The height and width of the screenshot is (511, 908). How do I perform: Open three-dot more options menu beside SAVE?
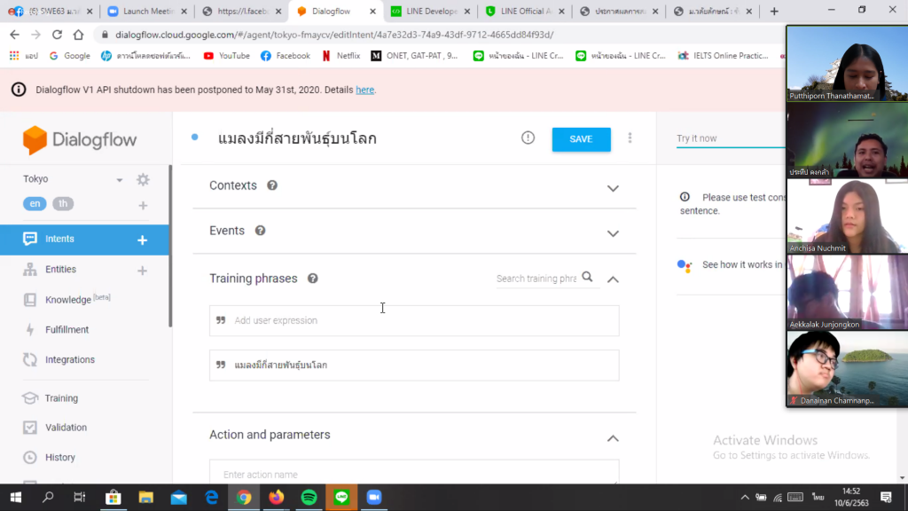click(630, 138)
